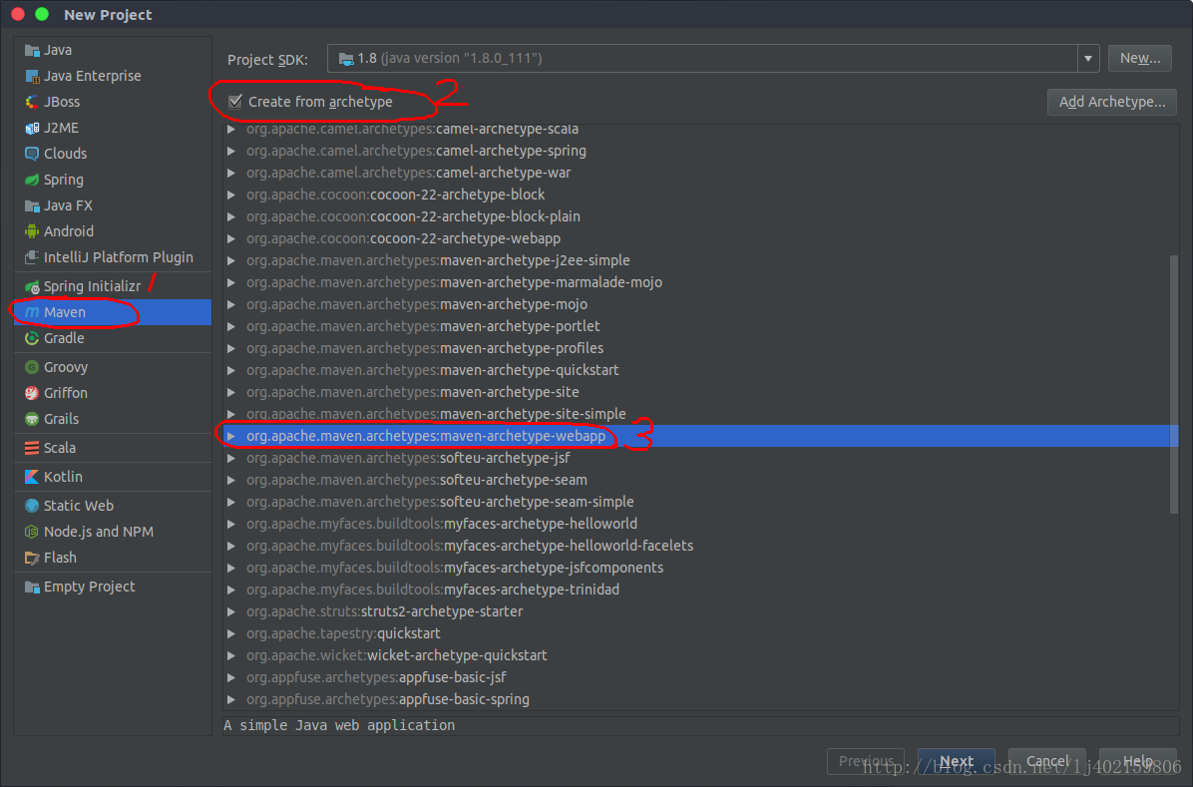Expand the softeu-archetype-jsf entry
Viewport: 1193px width, 787px height.
pyautogui.click(x=230, y=458)
